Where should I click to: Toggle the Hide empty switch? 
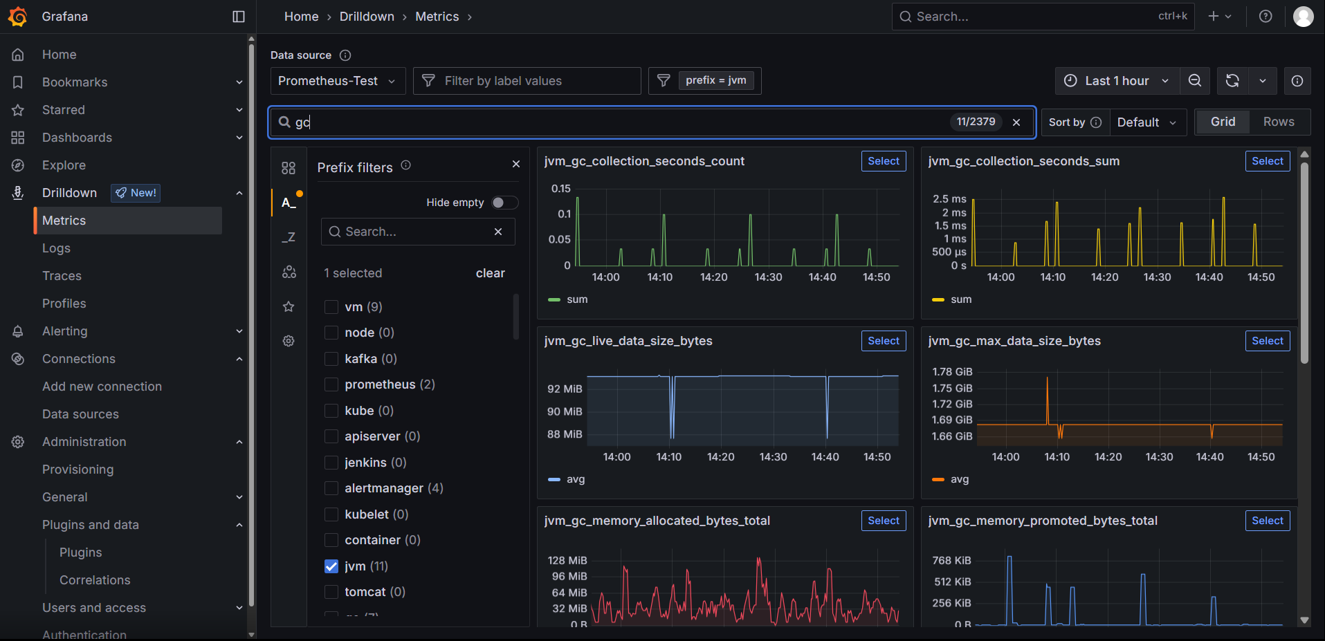pyautogui.click(x=504, y=203)
